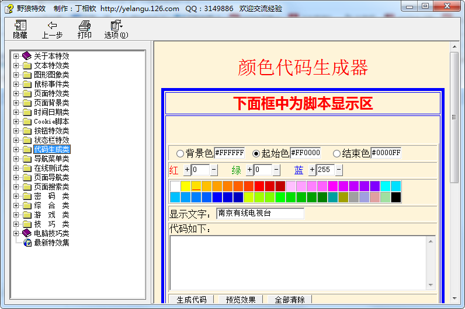
Task: Select the 结束色 radio button
Action: (x=336, y=153)
